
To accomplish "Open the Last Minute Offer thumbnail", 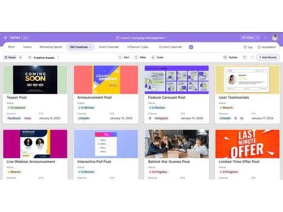I will (247, 144).
